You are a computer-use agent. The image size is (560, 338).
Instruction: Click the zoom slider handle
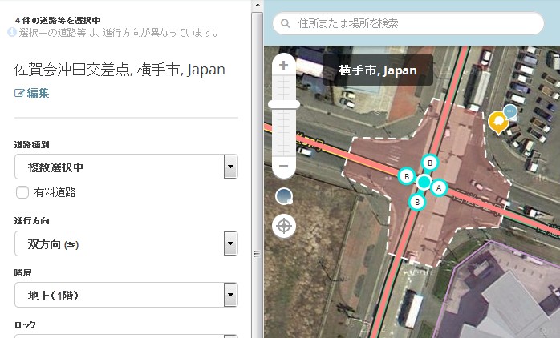pyautogui.click(x=283, y=104)
